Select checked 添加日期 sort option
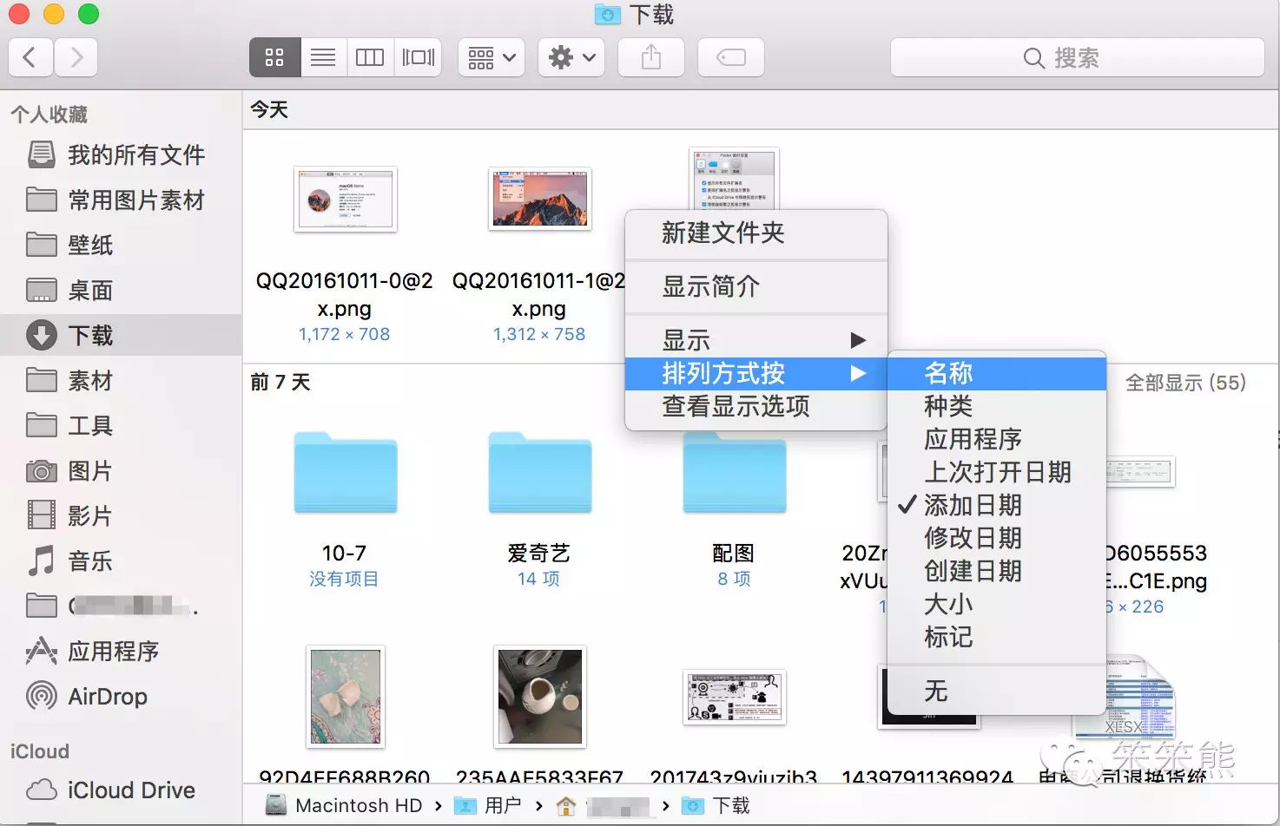Viewport: 1280px width, 826px height. (972, 505)
